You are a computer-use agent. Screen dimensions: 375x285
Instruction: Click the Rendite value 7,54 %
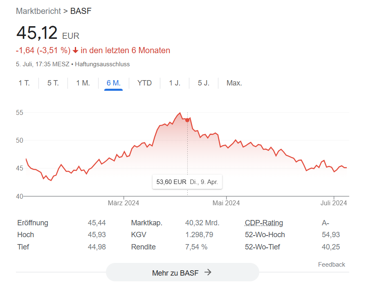pyautogui.click(x=196, y=247)
